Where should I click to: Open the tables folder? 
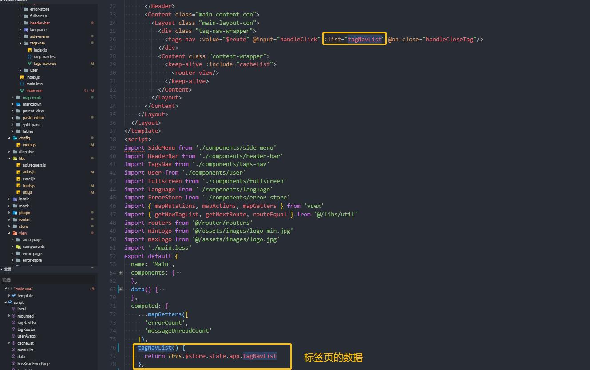(28, 131)
